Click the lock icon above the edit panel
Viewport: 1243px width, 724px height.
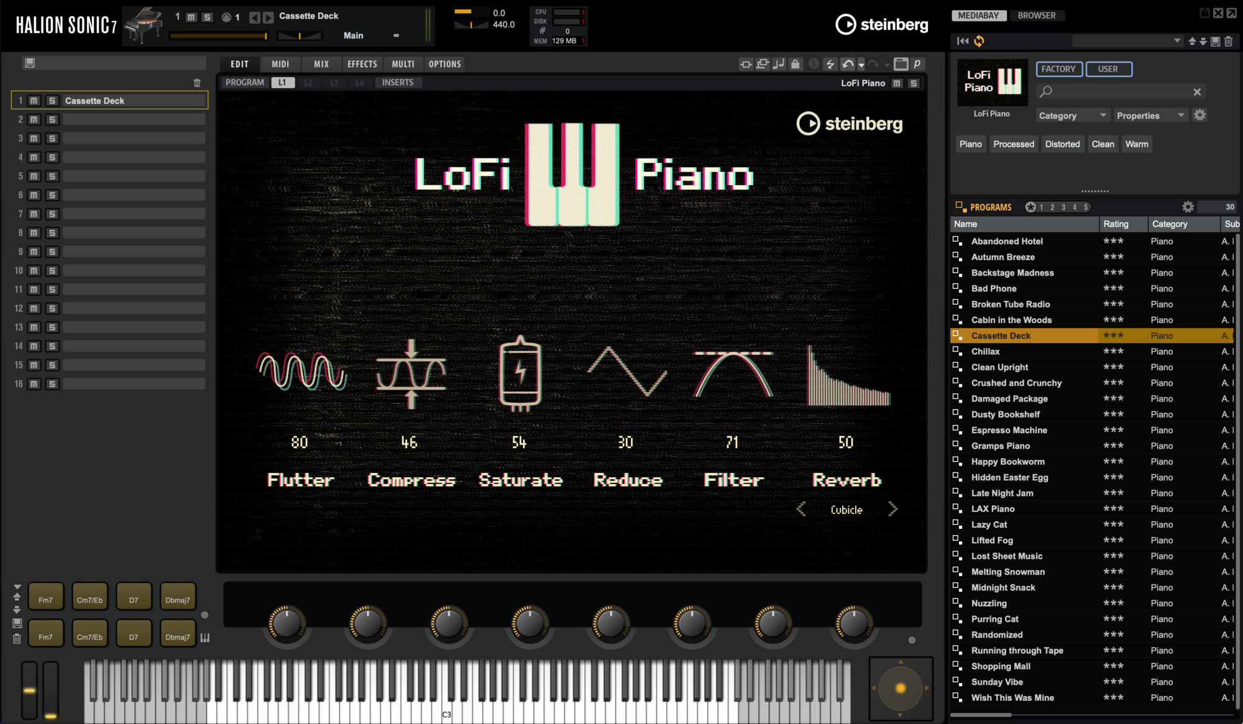coord(796,63)
